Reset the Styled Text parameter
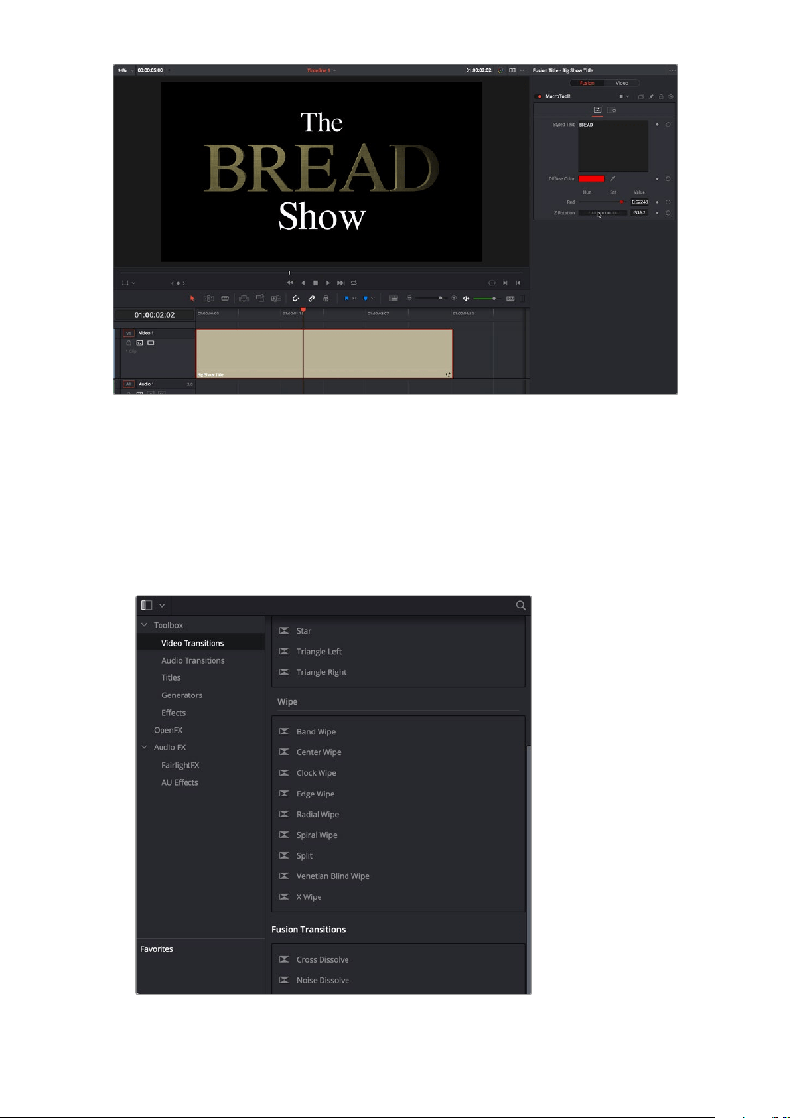The image size is (791, 1118). (668, 125)
